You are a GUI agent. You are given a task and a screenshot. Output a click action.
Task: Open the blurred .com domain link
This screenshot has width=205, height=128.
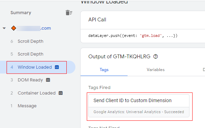pyautogui.click(x=34, y=28)
